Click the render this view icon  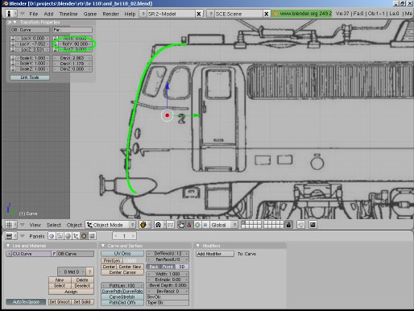313,225
